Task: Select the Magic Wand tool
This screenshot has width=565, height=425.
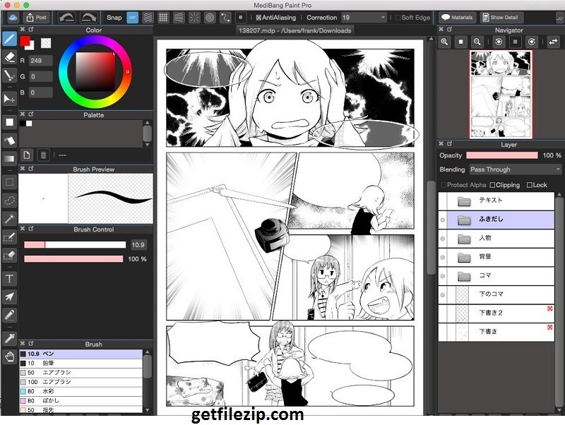Action: 9,218
